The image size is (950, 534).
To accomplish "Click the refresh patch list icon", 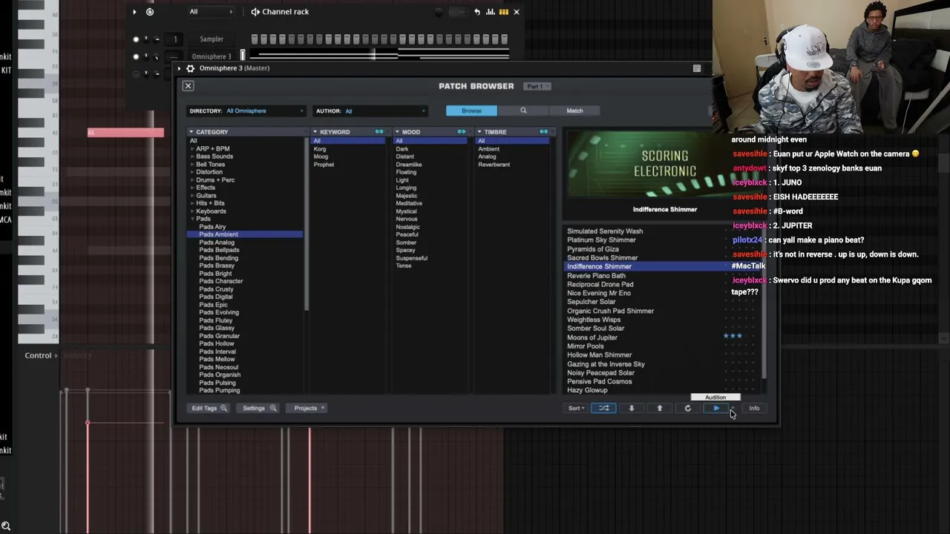I will click(x=687, y=409).
